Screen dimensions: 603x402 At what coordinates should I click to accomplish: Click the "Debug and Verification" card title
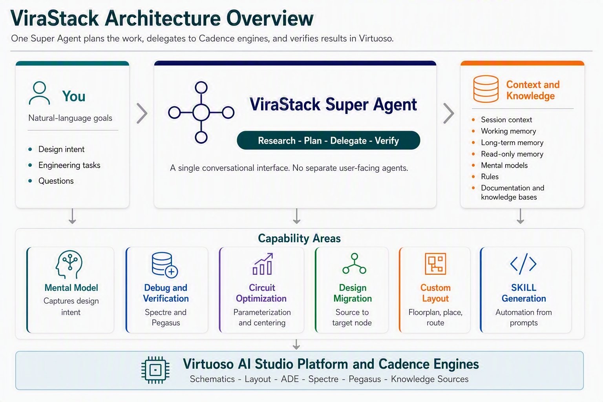(166, 293)
